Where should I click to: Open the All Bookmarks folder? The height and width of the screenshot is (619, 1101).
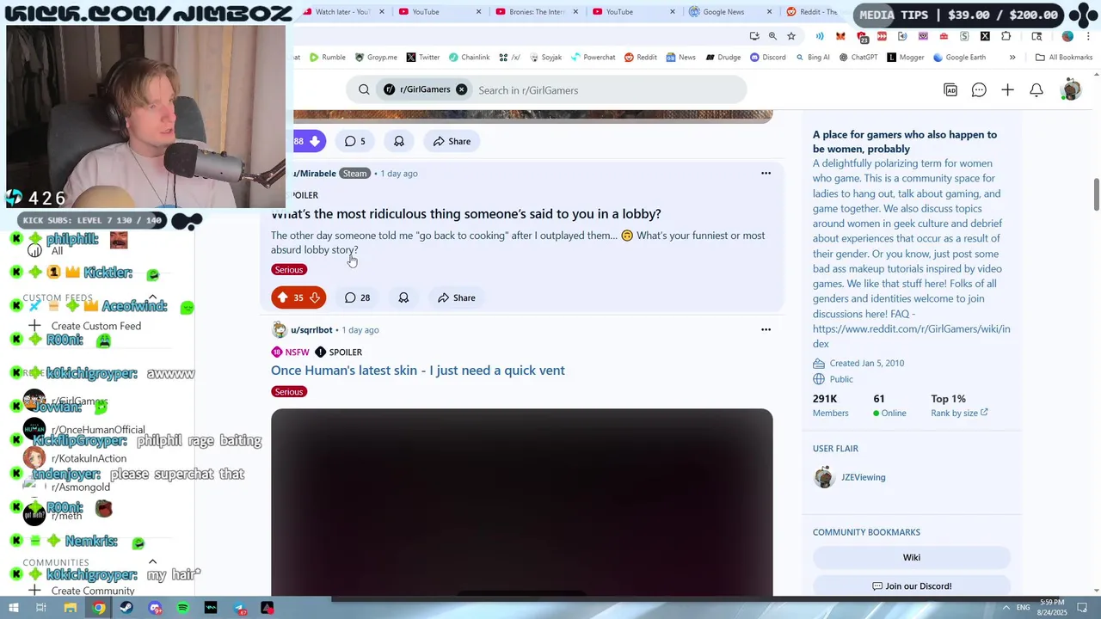point(1064,58)
